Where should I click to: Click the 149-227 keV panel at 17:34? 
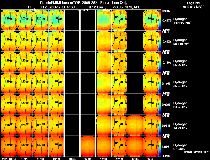tap(104, 20)
